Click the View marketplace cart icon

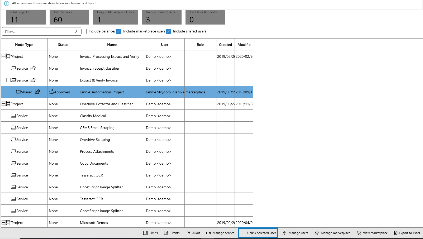point(359,233)
